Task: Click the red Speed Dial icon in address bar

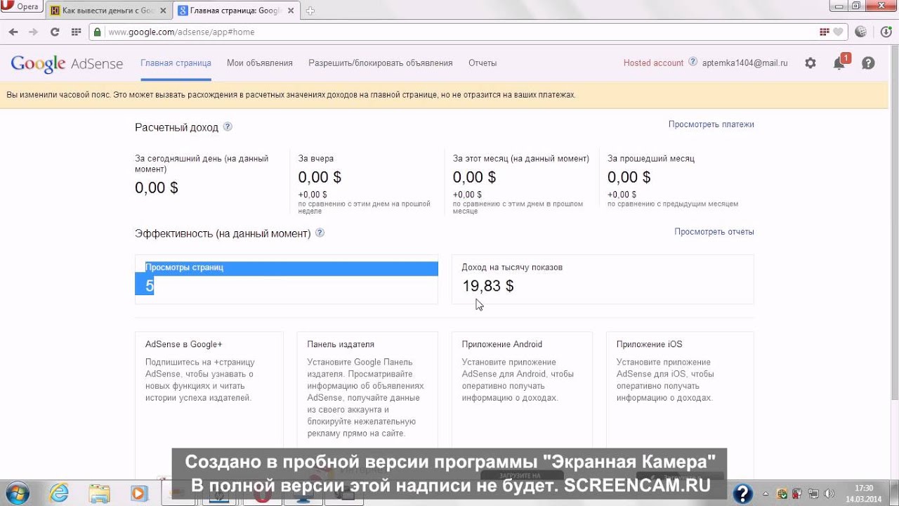Action: point(825,32)
